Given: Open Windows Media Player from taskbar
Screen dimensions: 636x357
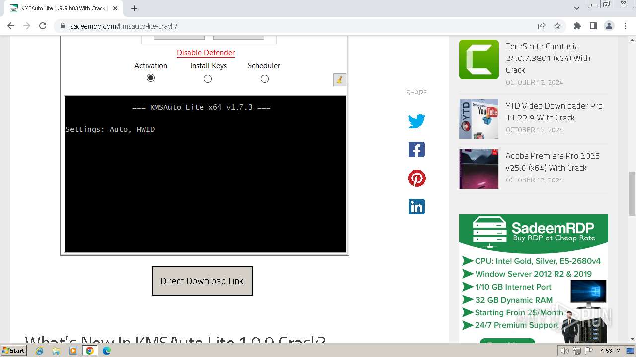Looking at the screenshot, I should coord(73,351).
